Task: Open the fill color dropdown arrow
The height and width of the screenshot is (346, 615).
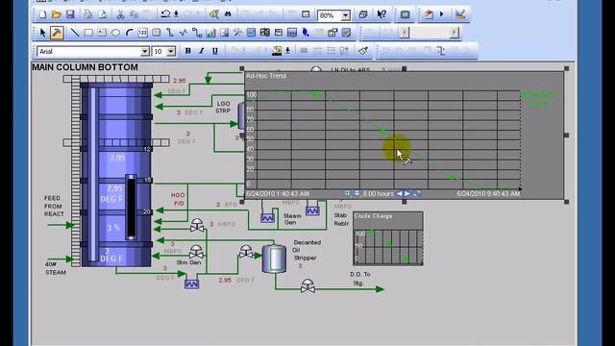Action: pyautogui.click(x=287, y=51)
